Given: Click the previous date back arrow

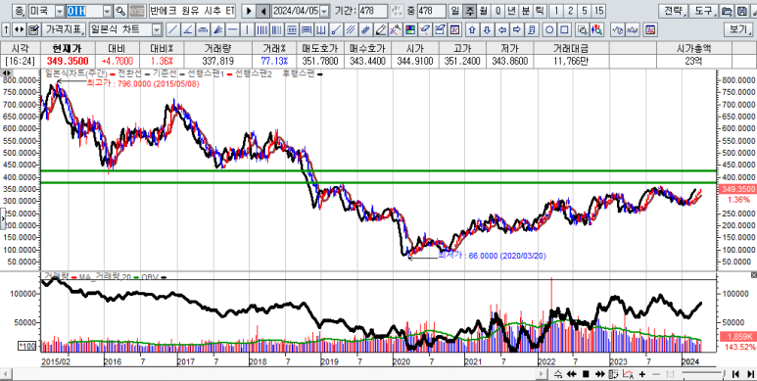Looking at the screenshot, I should (x=263, y=11).
